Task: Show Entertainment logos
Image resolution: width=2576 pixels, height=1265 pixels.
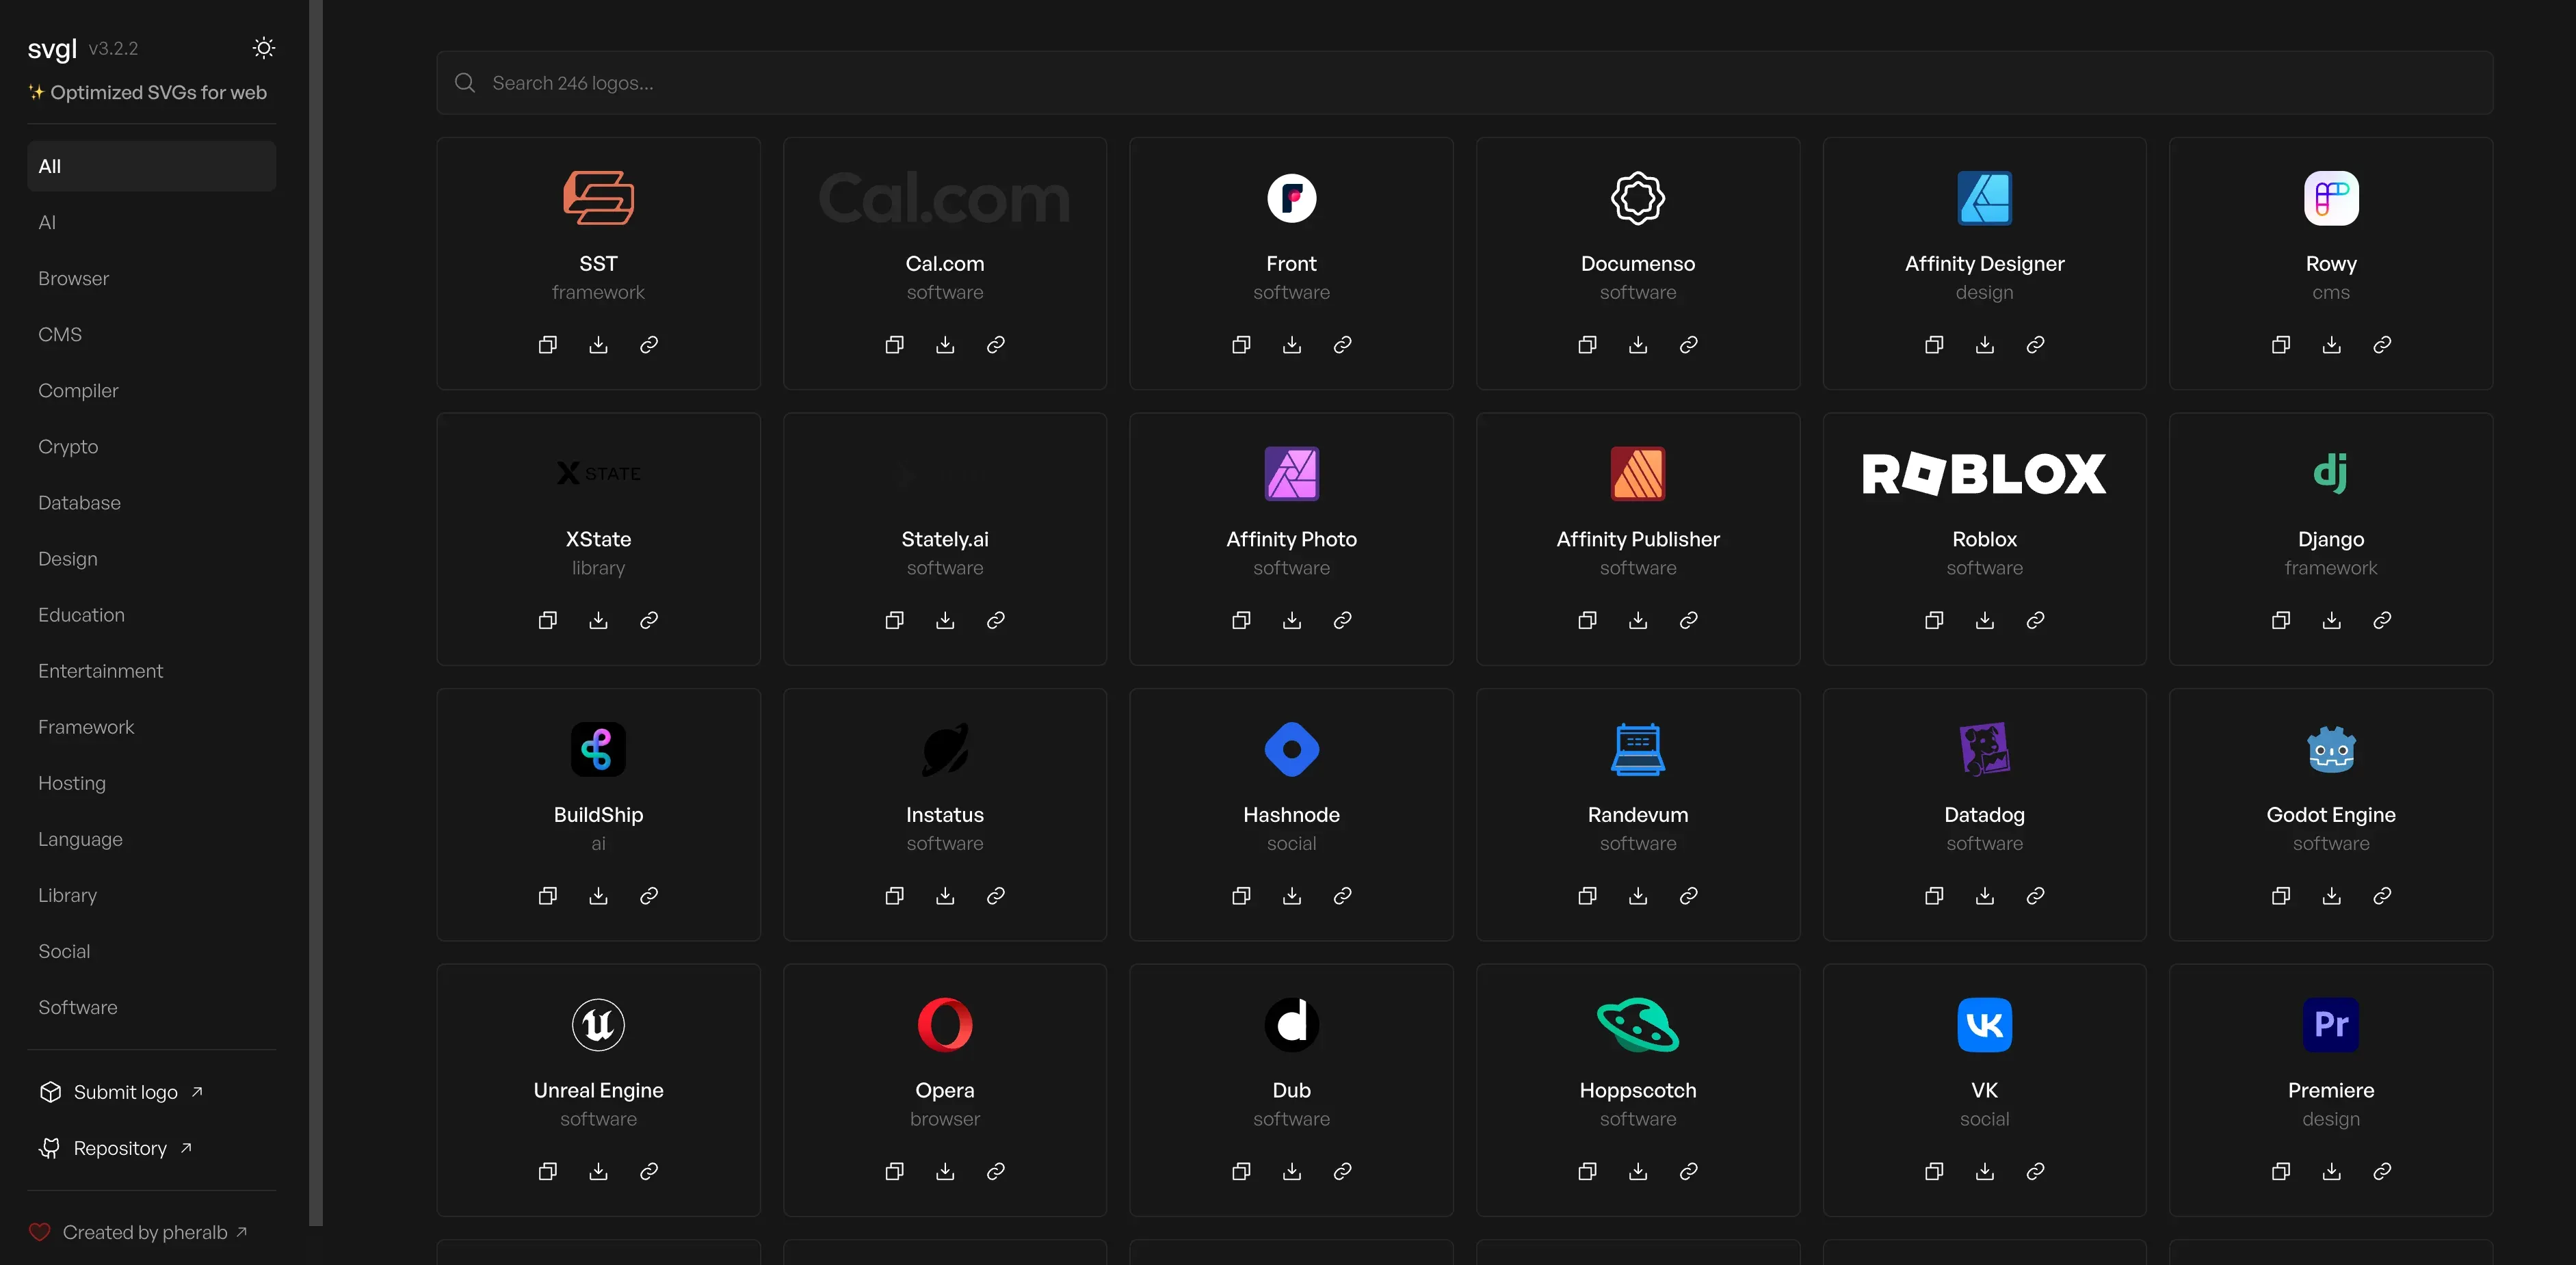Action: point(152,670)
